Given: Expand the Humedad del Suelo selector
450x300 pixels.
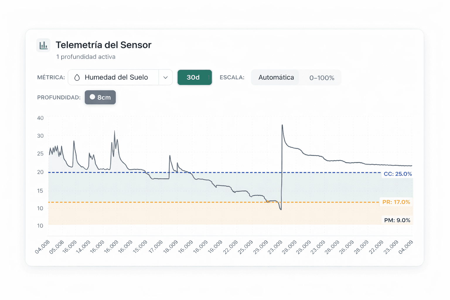Looking at the screenshot, I should 120,77.
